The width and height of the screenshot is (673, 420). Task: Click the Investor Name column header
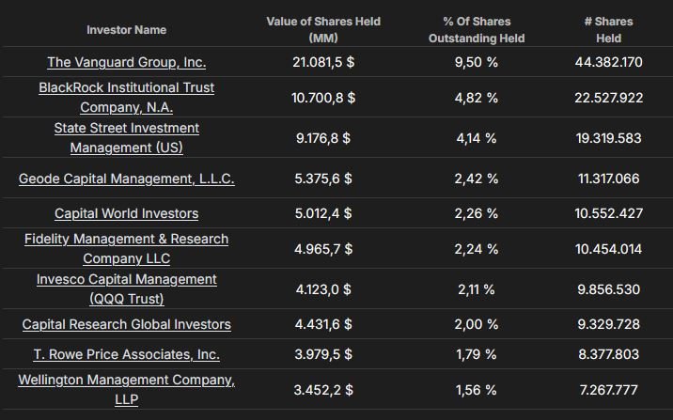(x=126, y=30)
